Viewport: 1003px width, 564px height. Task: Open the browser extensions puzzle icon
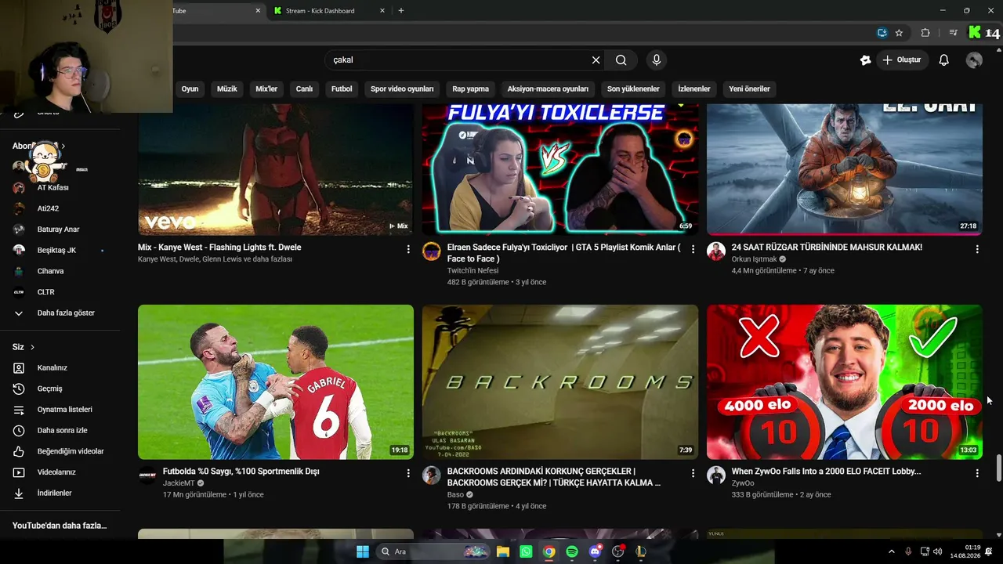tap(925, 33)
